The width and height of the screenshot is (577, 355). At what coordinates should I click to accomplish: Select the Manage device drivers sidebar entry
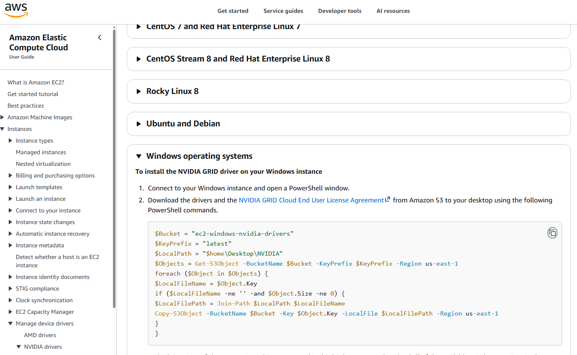(44, 324)
